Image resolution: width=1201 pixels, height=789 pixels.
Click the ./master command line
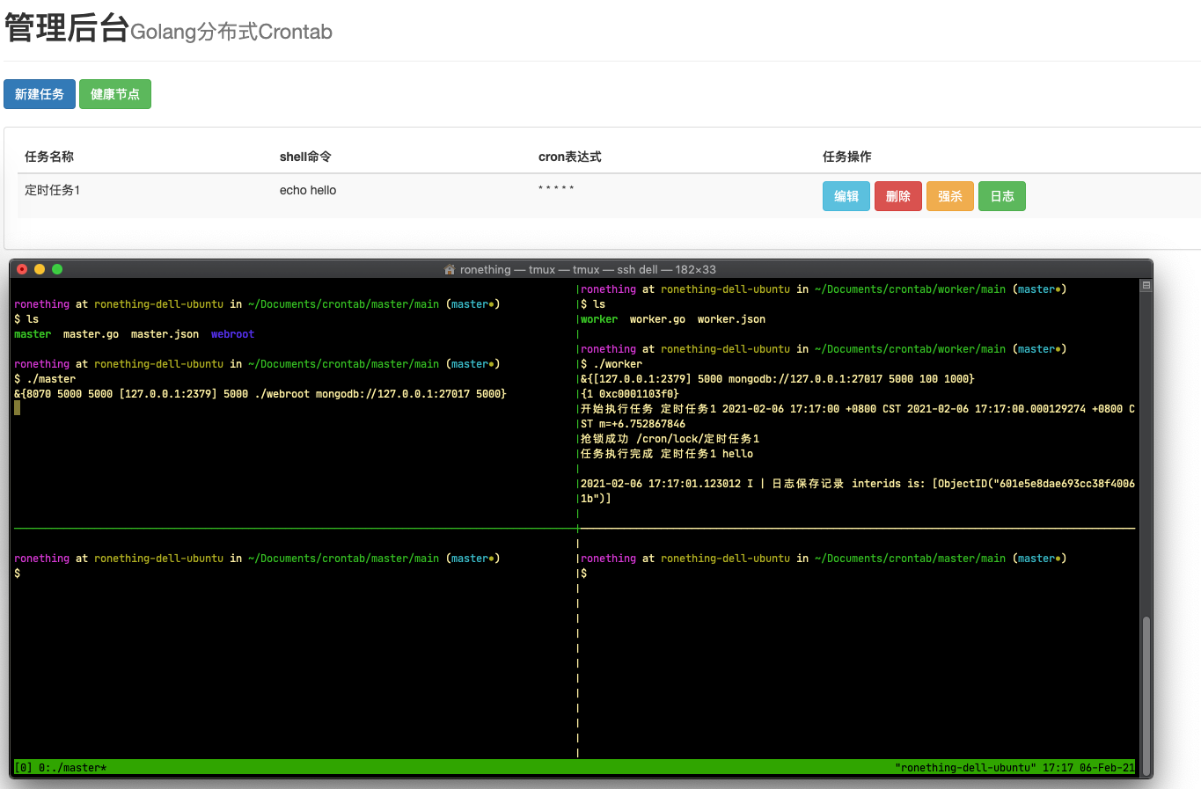click(x=45, y=379)
